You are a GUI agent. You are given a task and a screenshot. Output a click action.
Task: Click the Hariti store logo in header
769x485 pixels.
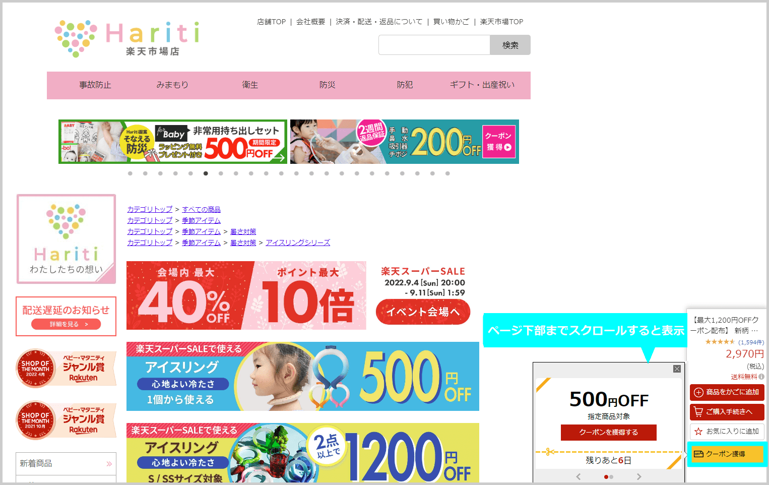127,38
